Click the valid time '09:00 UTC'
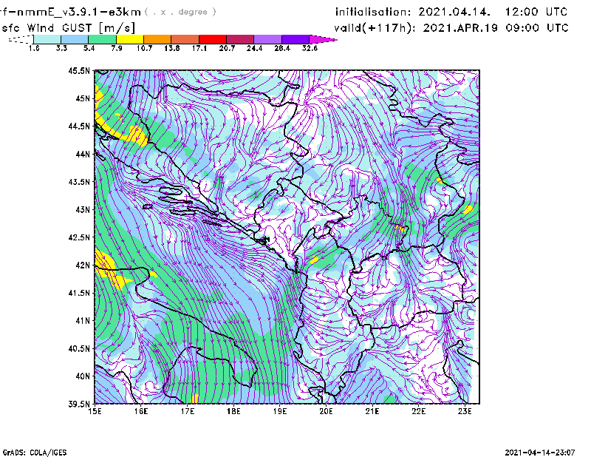 tap(537, 28)
